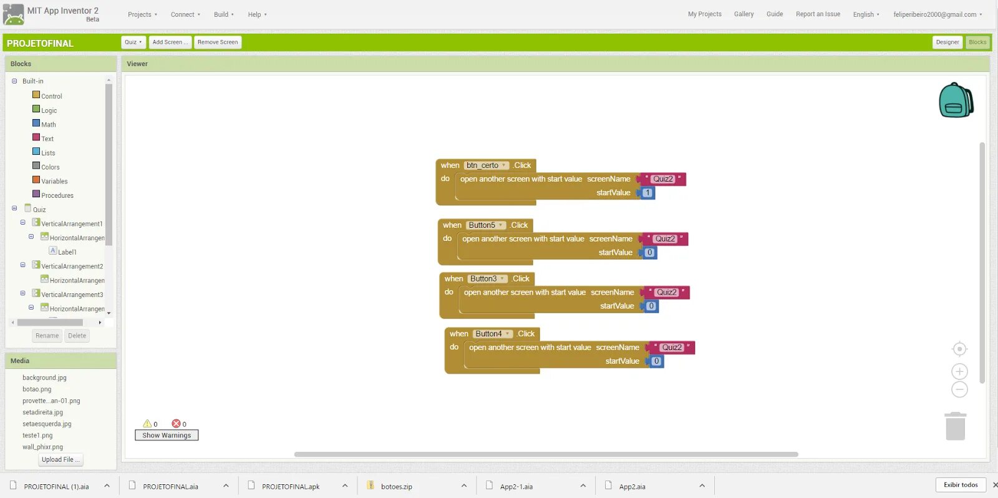Viewport: 998px width, 498px height.
Task: Collapse the VerticalArrangement3 node
Action: click(x=23, y=293)
